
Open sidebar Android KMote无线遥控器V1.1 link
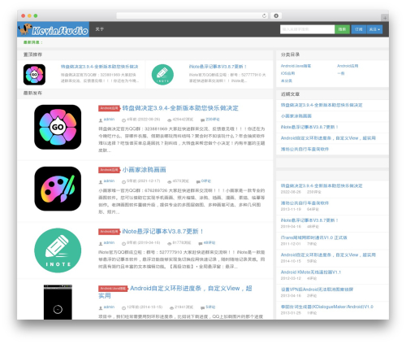tap(311, 272)
